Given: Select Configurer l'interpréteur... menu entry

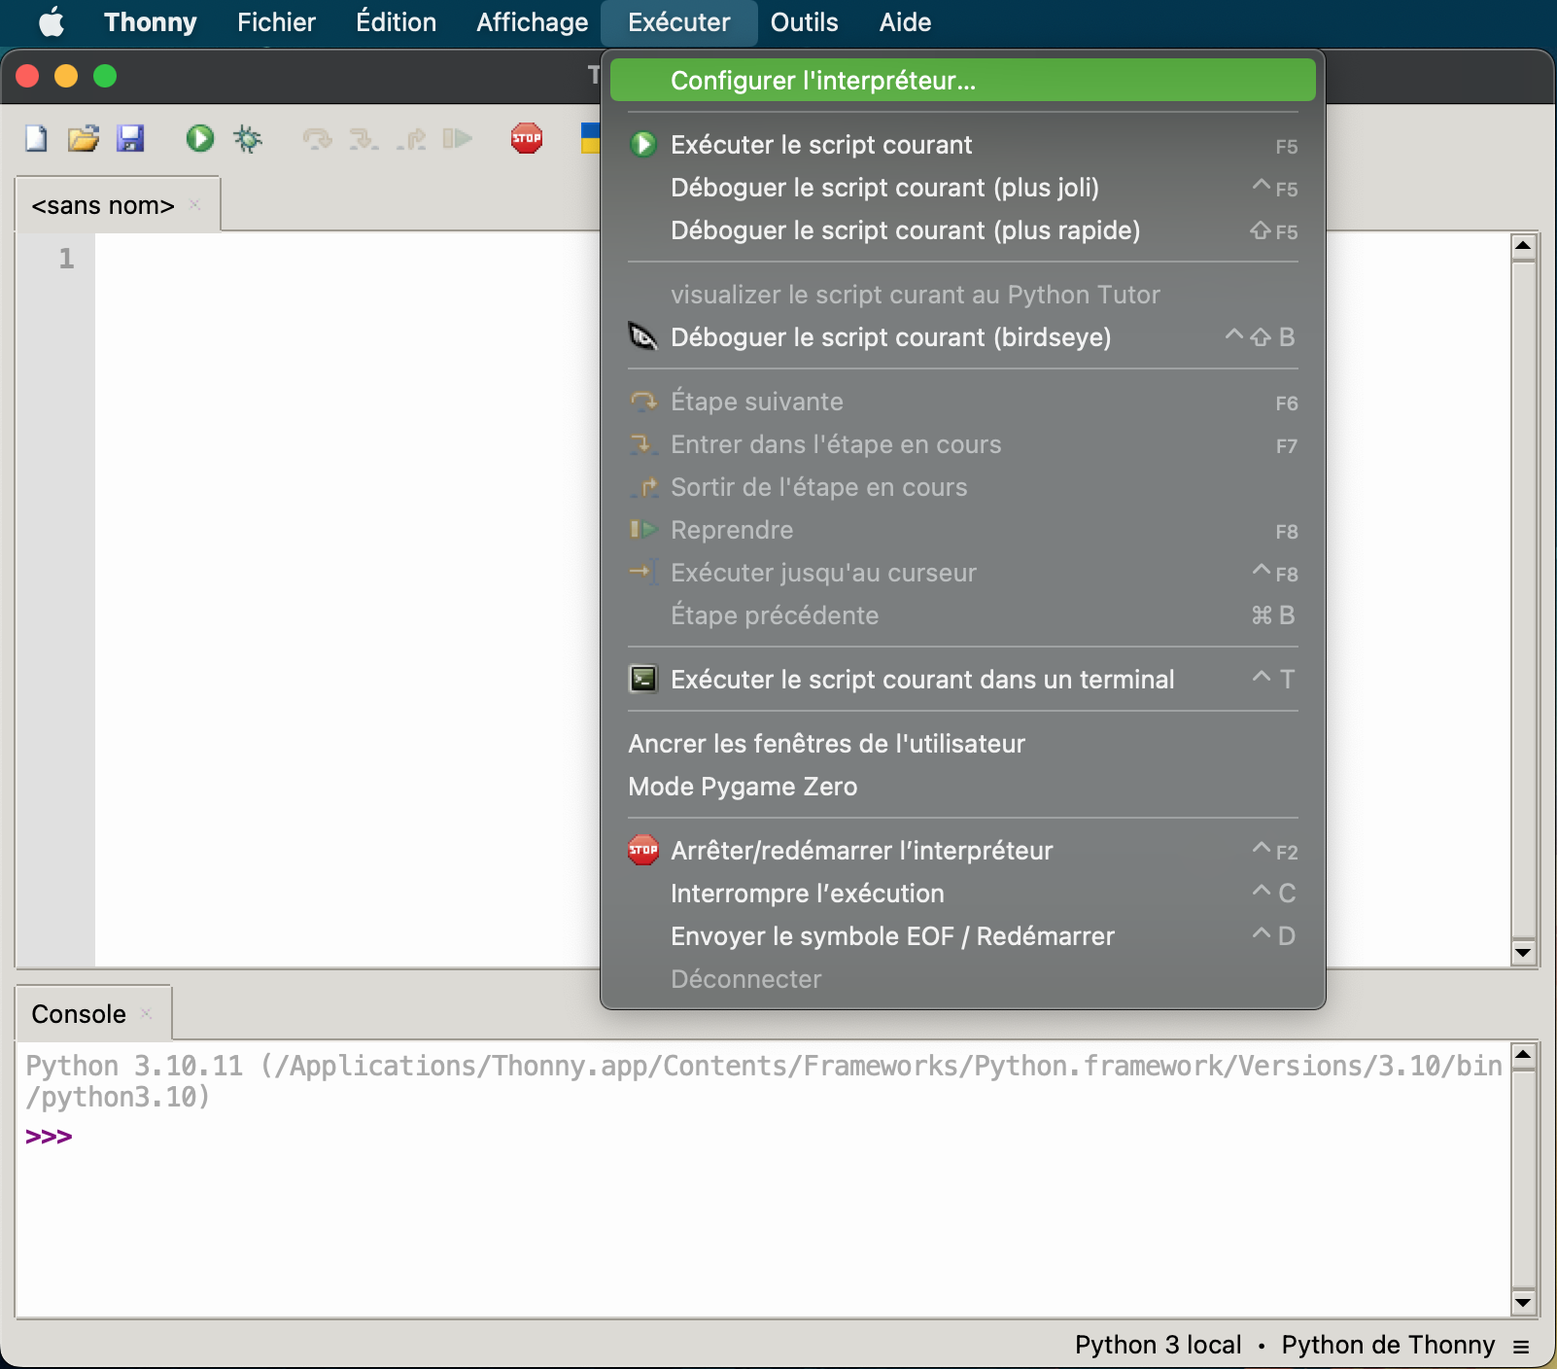Looking at the screenshot, I should (x=822, y=81).
